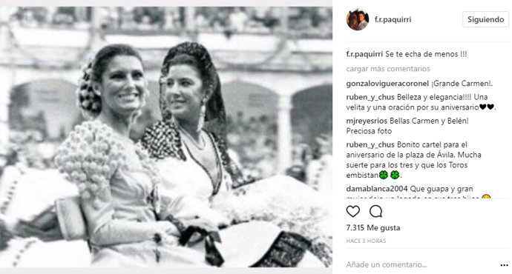Open f.r.paquirri username in header
Screen dimensions: 512x274
(393, 19)
